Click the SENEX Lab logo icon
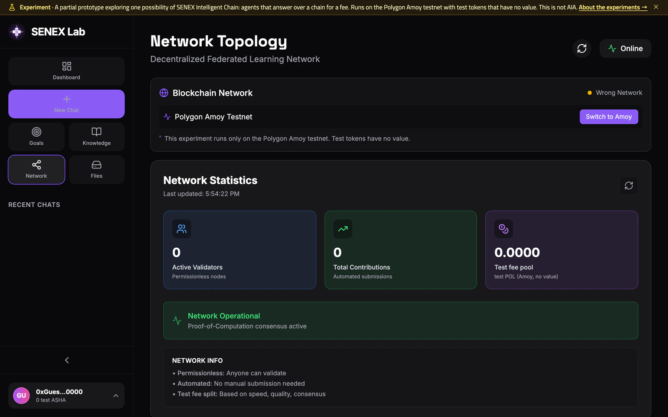 coord(17,32)
